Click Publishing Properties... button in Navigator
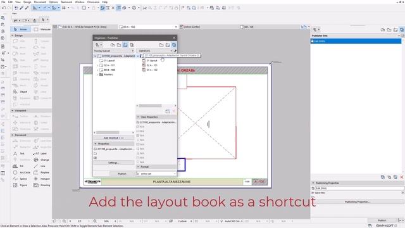 (357, 201)
